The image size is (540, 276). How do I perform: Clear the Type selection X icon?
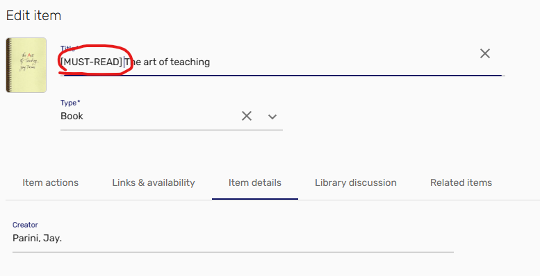point(247,117)
